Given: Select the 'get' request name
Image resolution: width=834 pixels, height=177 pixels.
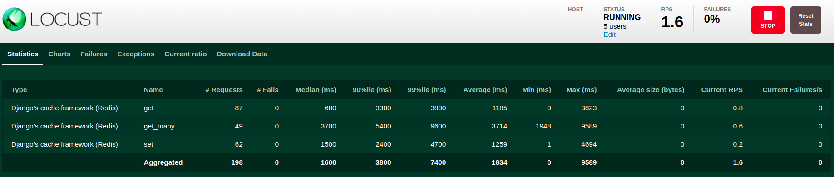Looking at the screenshot, I should click(149, 108).
